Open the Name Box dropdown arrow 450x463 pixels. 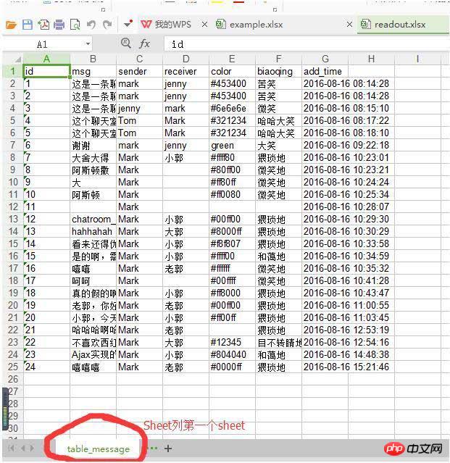(88, 44)
